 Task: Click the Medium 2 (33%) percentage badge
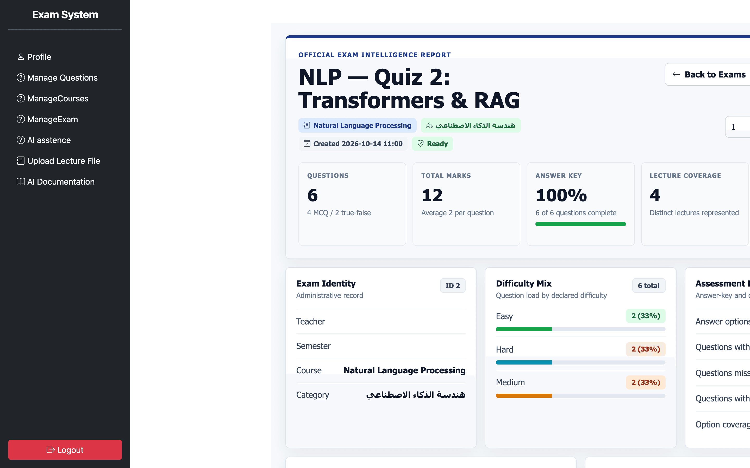tap(646, 382)
